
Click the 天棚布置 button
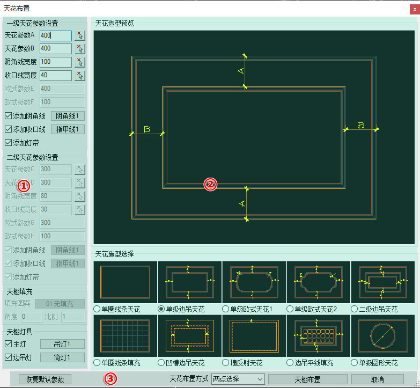[x=308, y=379]
